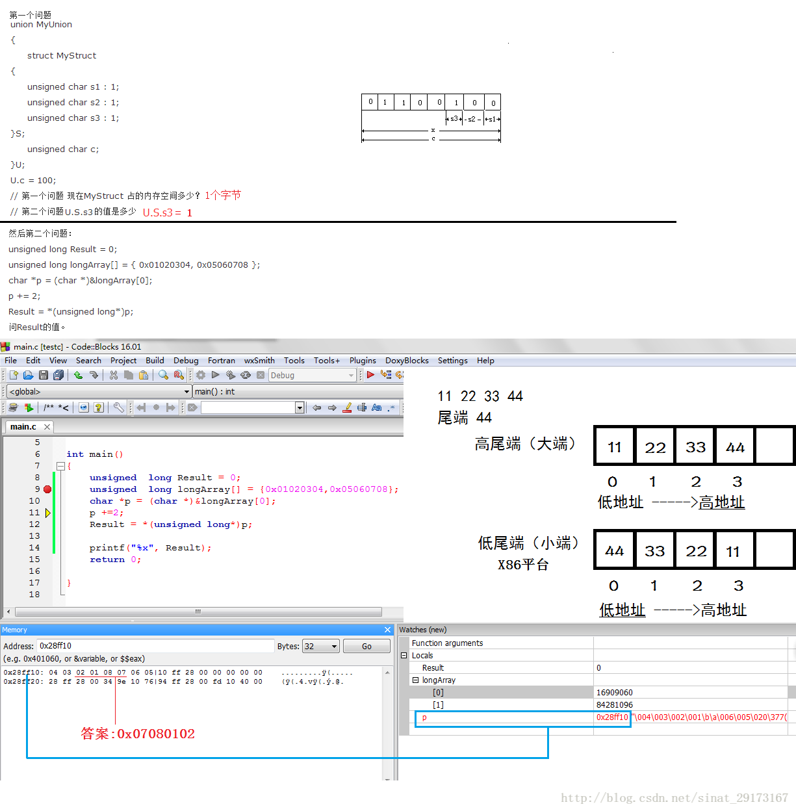Click the Save file floppy icon

pos(44,375)
